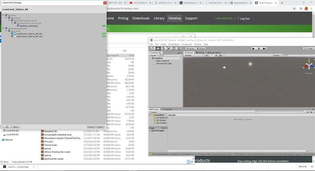The image size is (315, 171).
Task: Open the Shaded draw mode dropdown
Action: [194, 55]
